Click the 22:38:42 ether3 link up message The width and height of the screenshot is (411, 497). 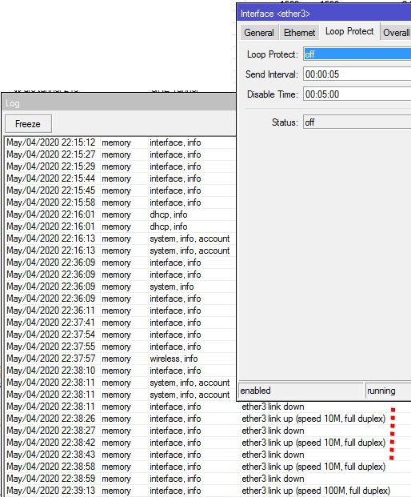313,443
